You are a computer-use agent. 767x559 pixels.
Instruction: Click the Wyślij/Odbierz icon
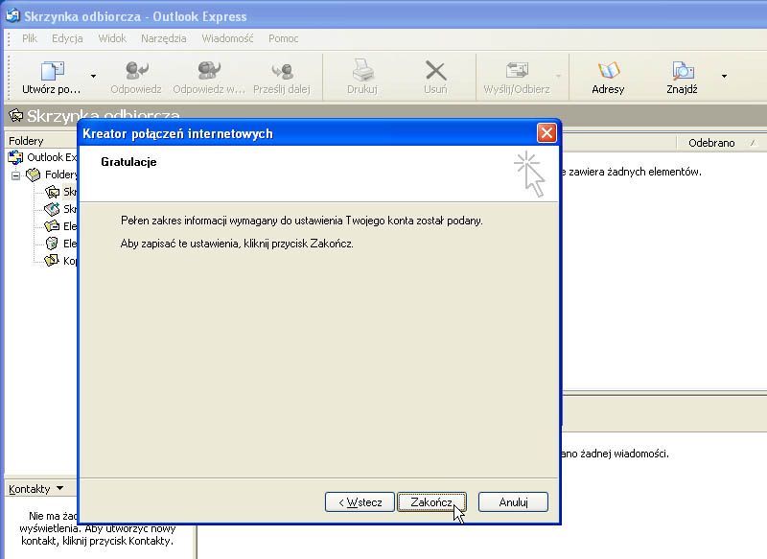click(517, 71)
